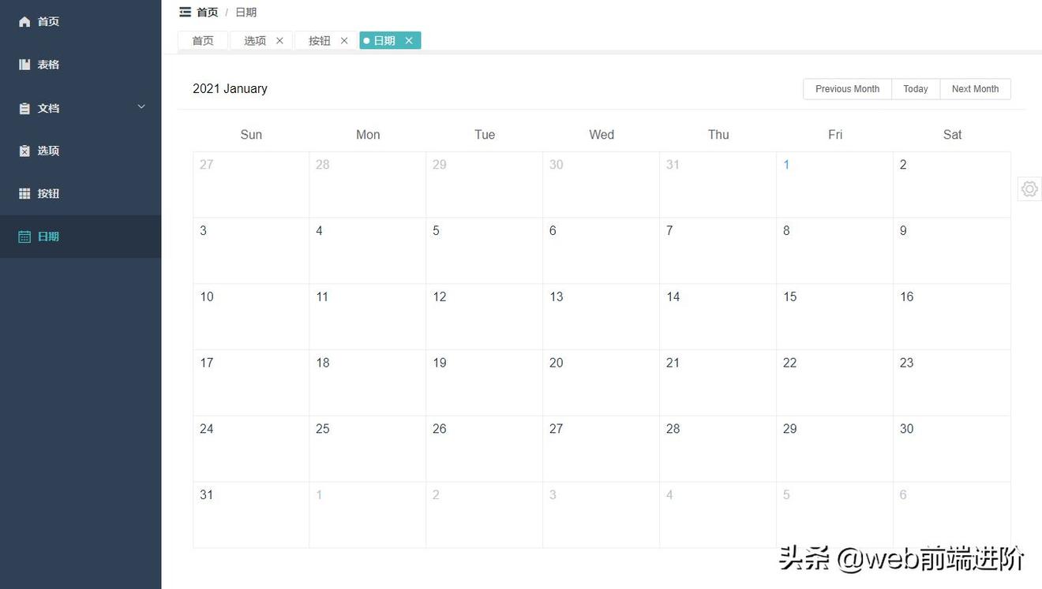This screenshot has height=589, width=1042.
Task: Pick the highlighted date January 1
Action: tap(834, 184)
